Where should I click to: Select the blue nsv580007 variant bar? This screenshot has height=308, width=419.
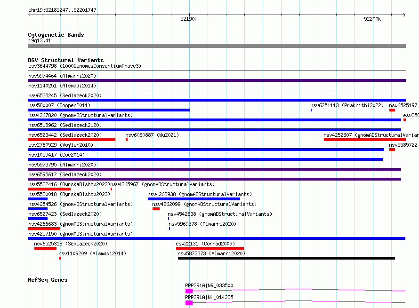pos(109,110)
